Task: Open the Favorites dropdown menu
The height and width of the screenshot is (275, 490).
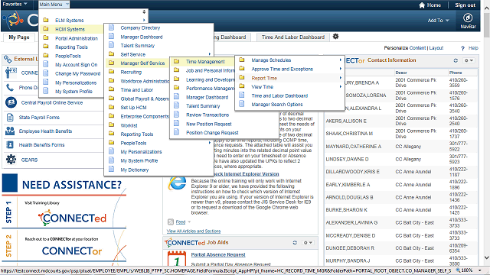Action: [15, 4]
